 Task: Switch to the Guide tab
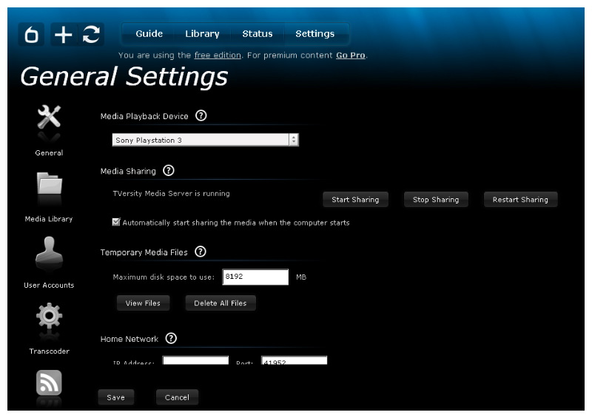[x=149, y=34]
